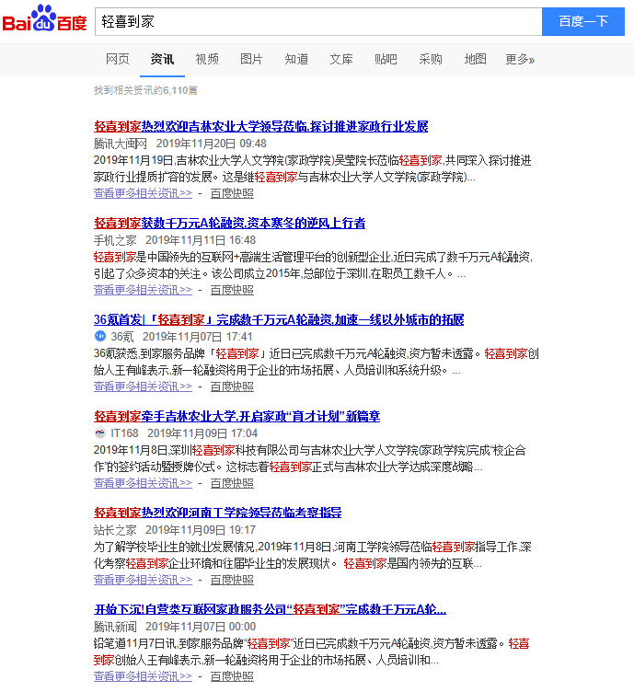View more related news under IT168 result

(x=143, y=483)
